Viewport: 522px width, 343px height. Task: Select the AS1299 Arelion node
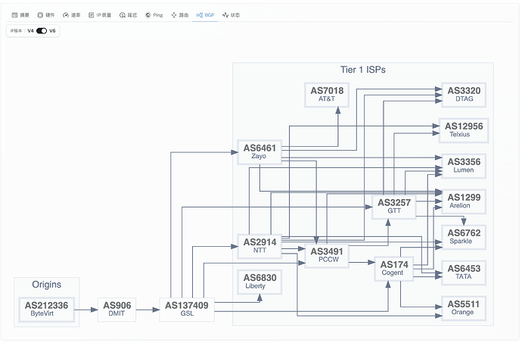coord(464,201)
